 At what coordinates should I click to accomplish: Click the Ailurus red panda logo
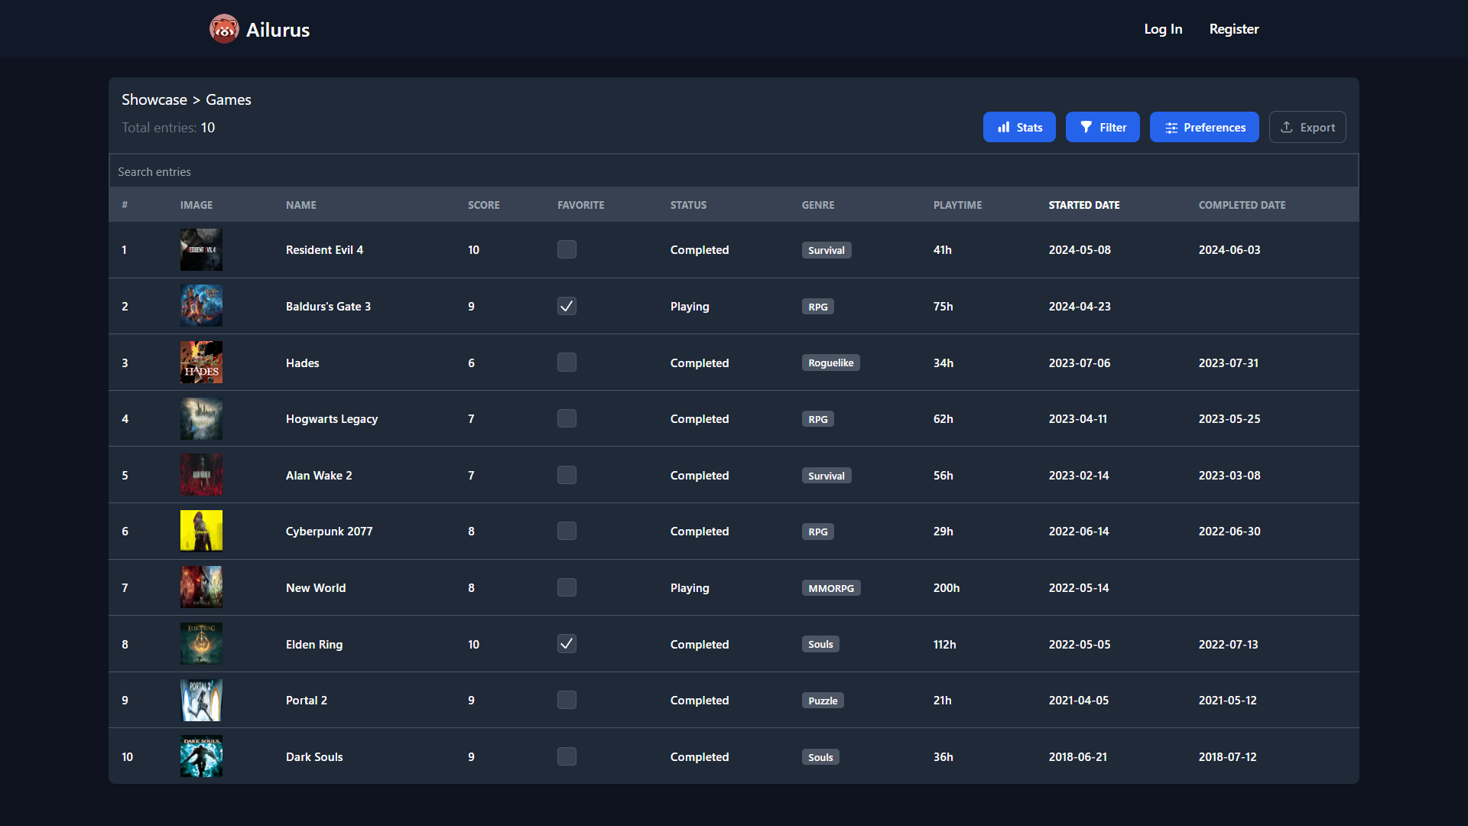click(x=224, y=29)
